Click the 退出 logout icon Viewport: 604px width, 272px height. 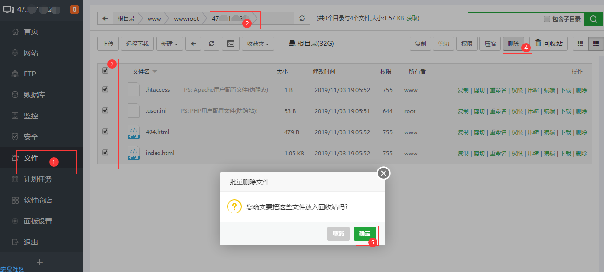point(15,243)
